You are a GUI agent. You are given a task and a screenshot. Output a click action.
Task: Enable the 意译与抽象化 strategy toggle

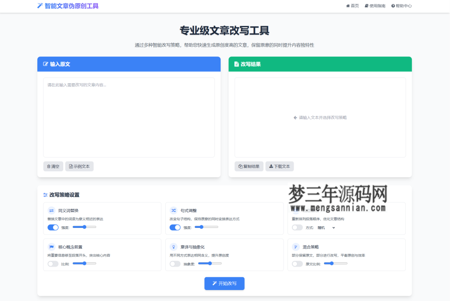click(175, 264)
